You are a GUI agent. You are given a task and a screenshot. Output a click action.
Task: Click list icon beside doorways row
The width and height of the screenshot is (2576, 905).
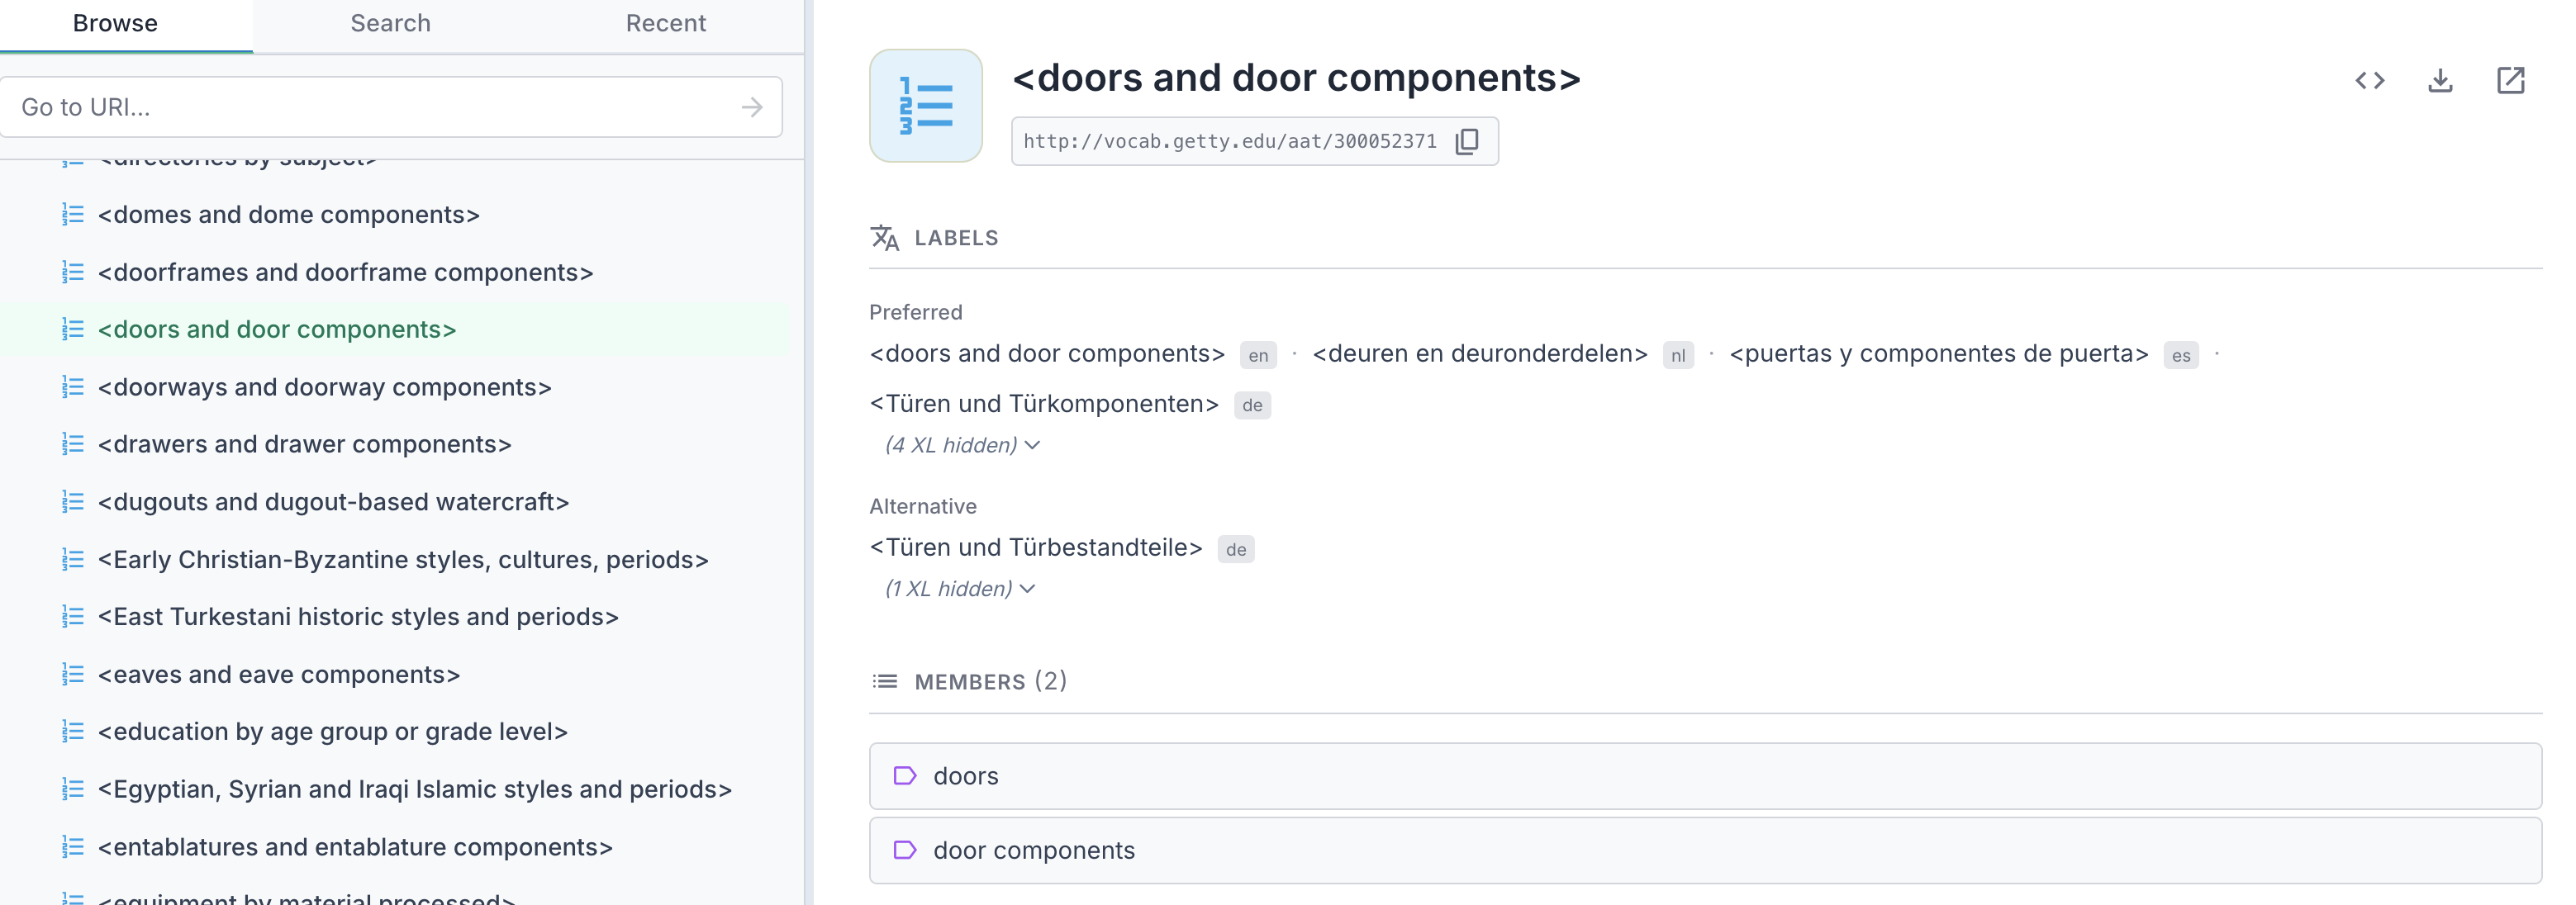click(x=72, y=387)
